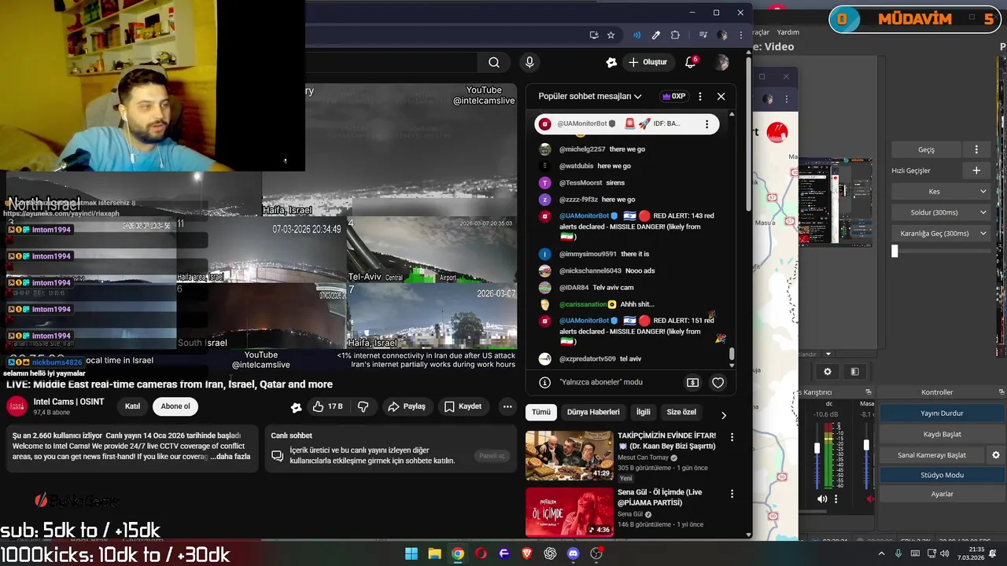Click the install app icon in address bar
1007x566 pixels.
pos(594,35)
